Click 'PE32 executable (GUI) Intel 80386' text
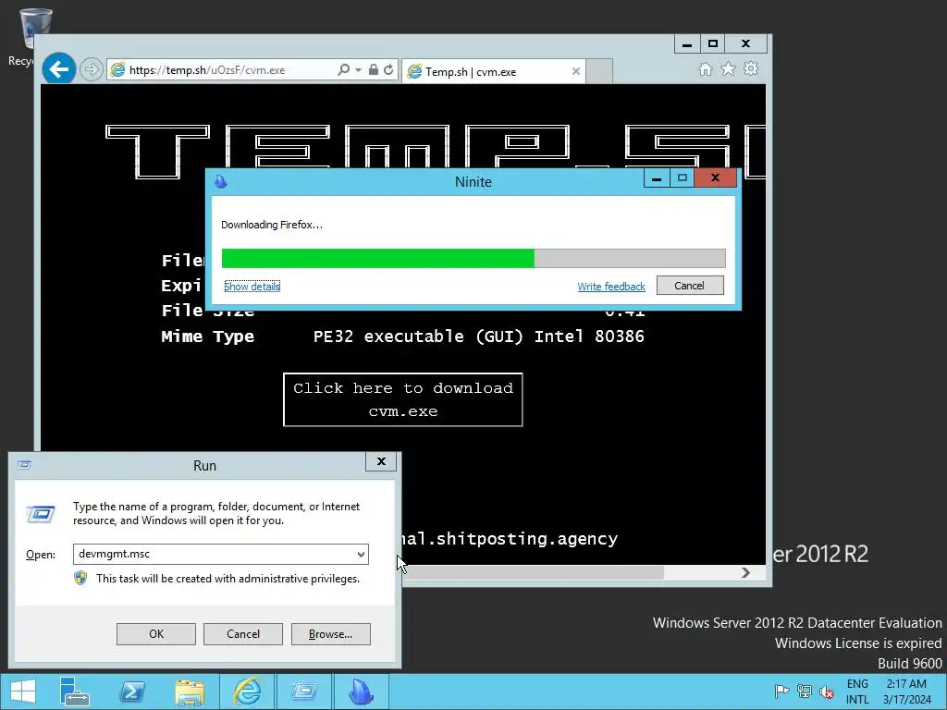 [479, 337]
